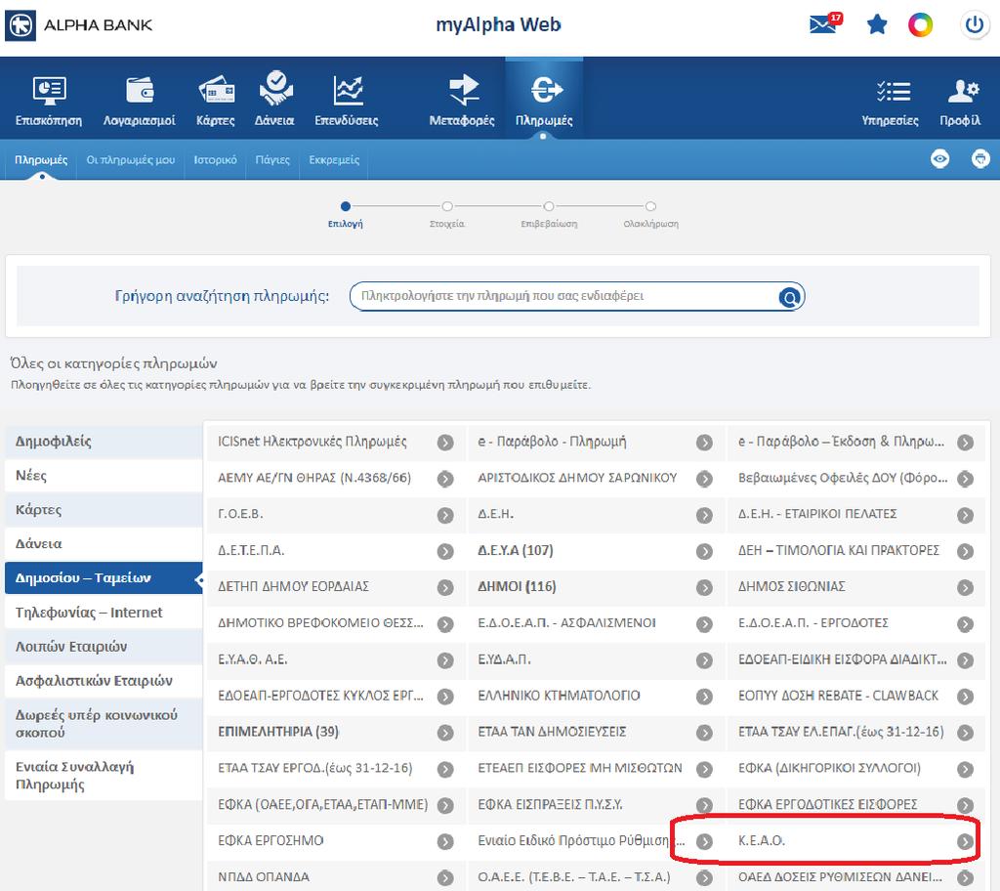This screenshot has height=891, width=1000.
Task: Click the search magnifier button
Action: 789,297
